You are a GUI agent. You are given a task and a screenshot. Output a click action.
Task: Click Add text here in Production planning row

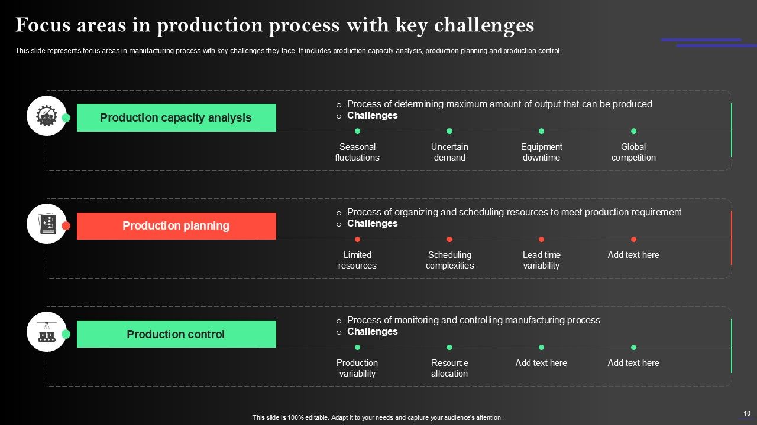point(633,255)
